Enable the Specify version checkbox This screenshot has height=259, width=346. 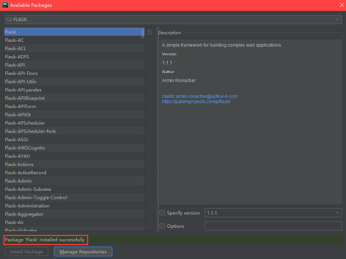162,213
